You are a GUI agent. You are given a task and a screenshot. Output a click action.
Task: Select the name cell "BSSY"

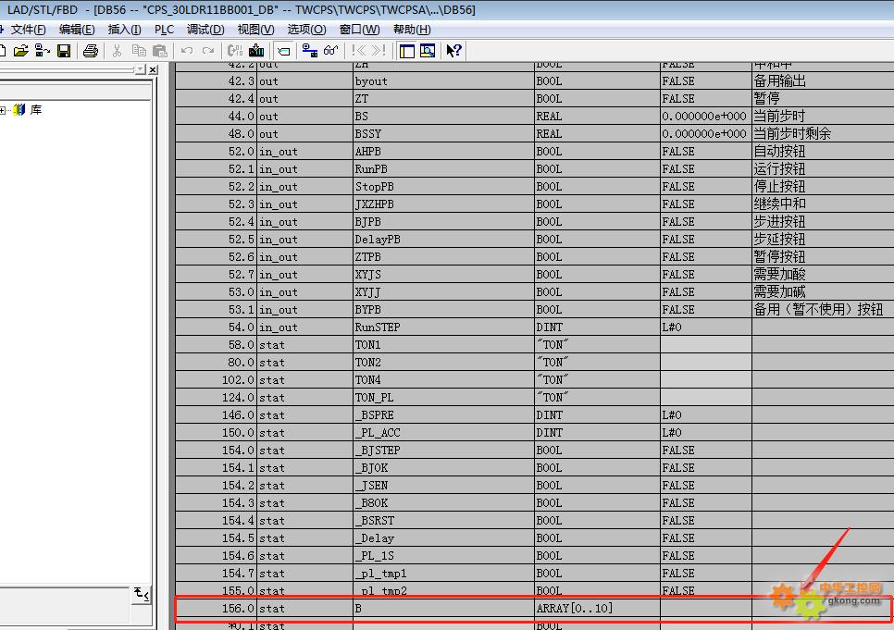pyautogui.click(x=443, y=134)
